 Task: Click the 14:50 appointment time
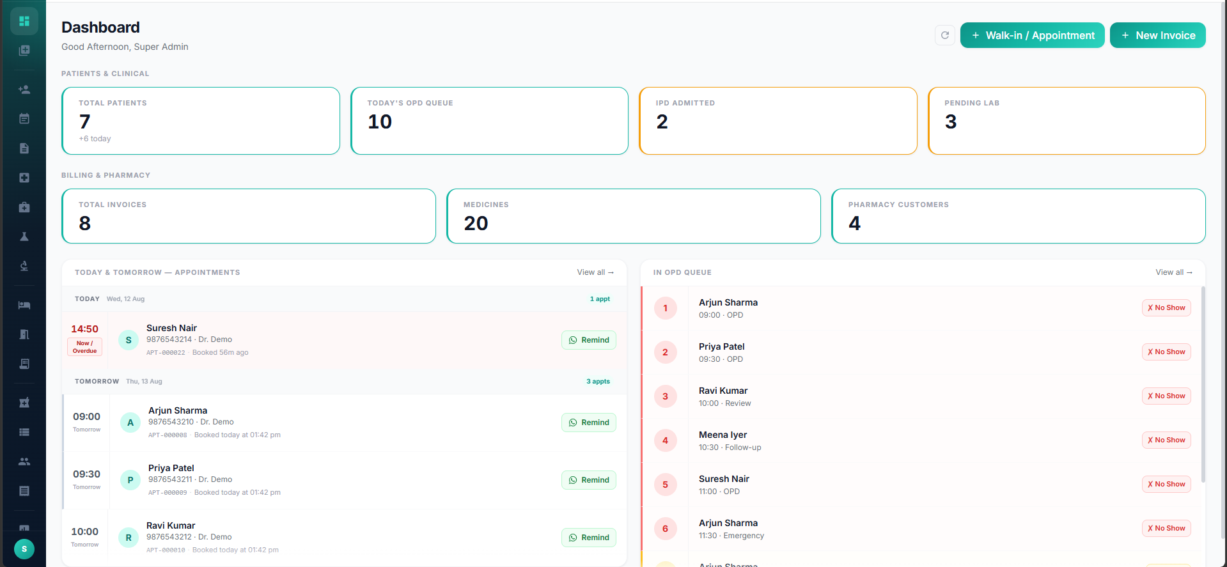tap(84, 329)
